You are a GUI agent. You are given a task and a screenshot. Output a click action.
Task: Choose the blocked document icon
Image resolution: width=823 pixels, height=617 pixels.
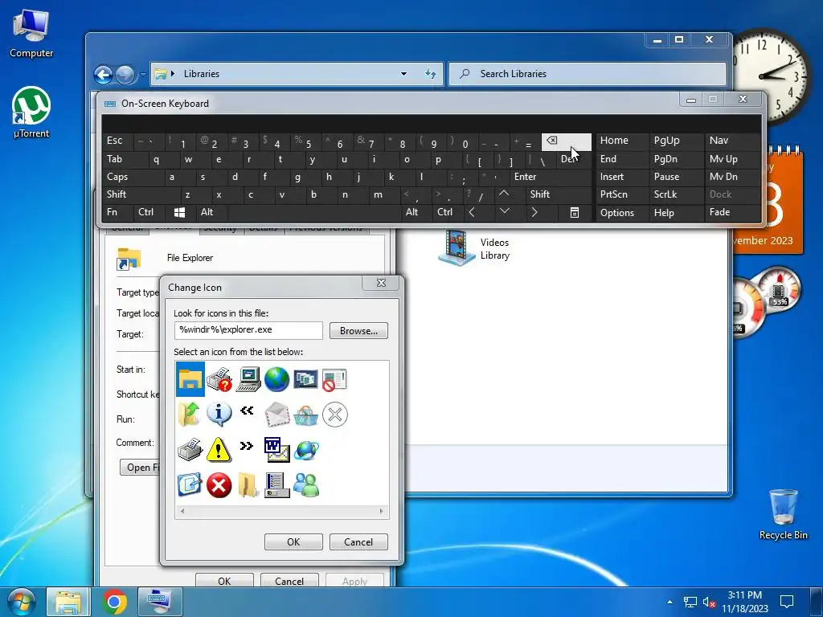pos(334,380)
